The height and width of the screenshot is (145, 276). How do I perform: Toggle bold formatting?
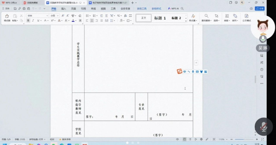click(28, 21)
